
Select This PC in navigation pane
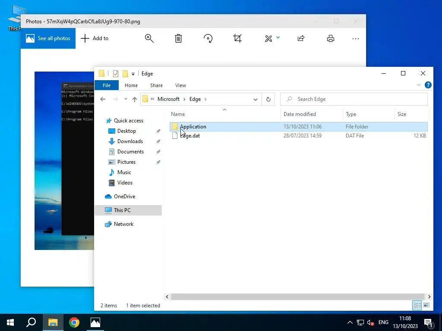[x=128, y=210]
